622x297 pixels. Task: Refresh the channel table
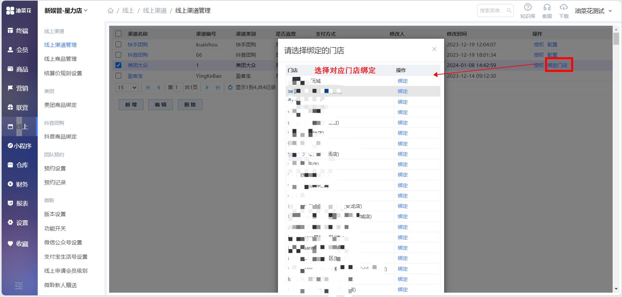pos(230,87)
